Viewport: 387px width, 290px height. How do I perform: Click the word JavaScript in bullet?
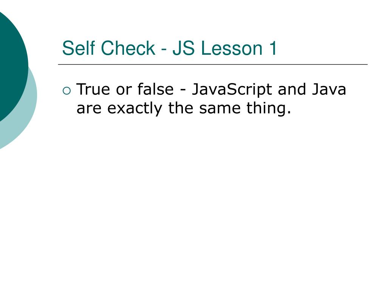232,90
